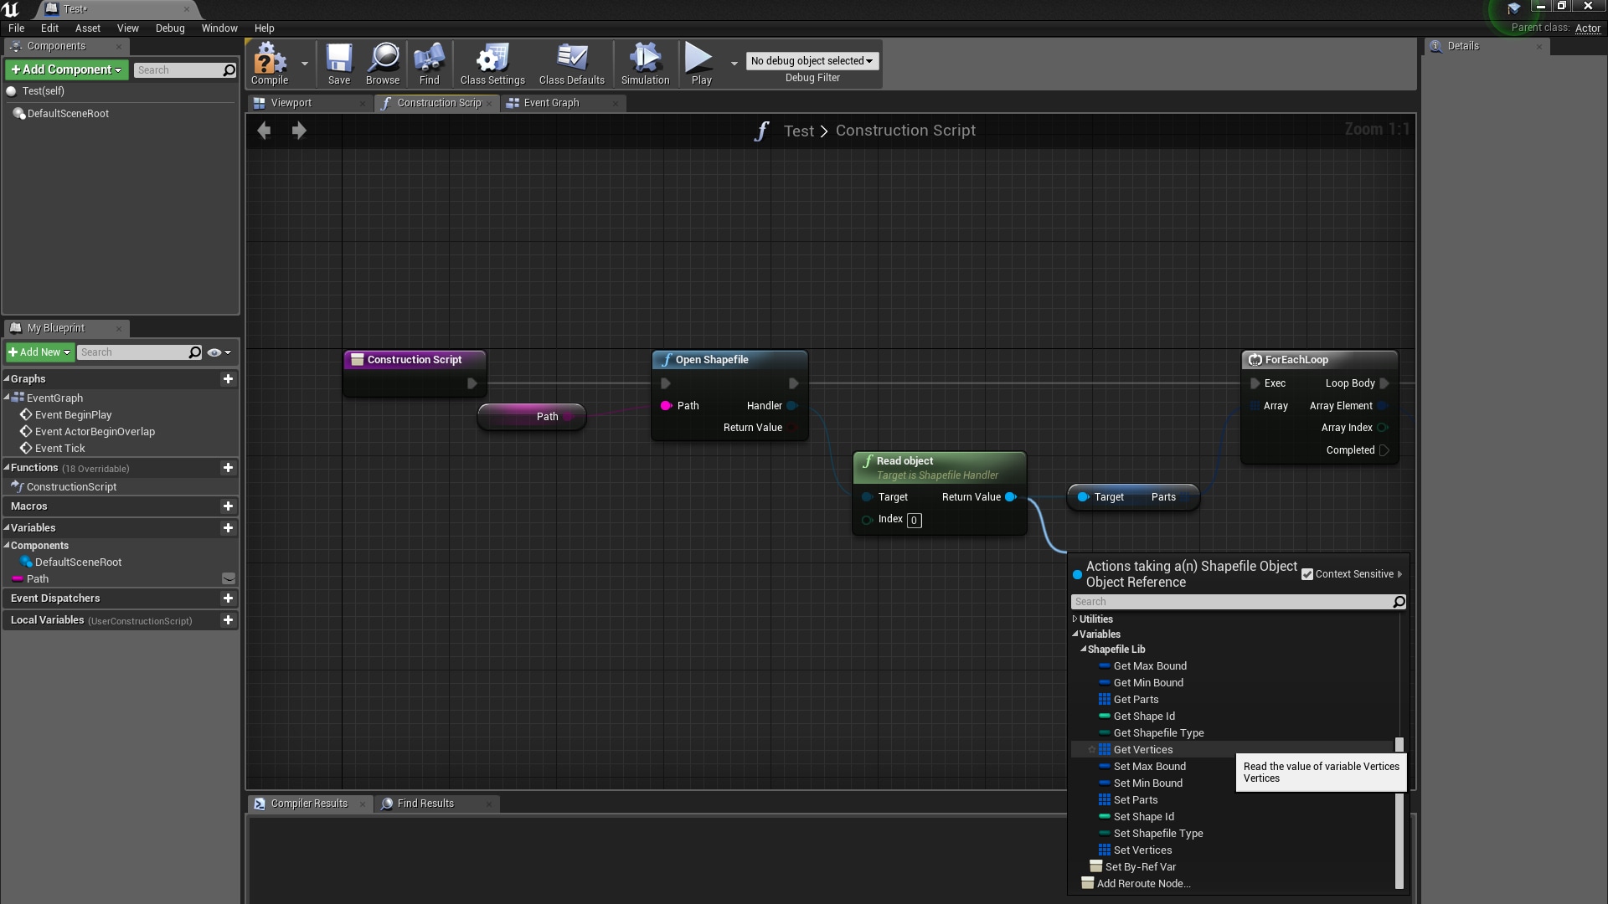Screen dimensions: 1608x904
Task: Click the Add Component button
Action: [x=66, y=70]
